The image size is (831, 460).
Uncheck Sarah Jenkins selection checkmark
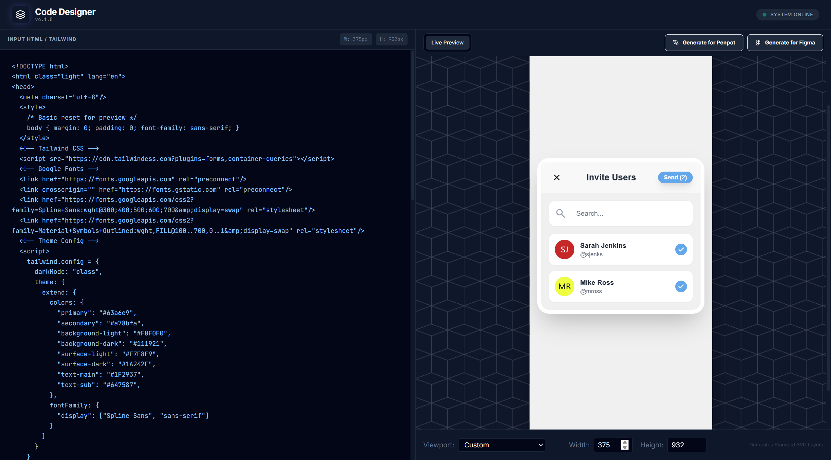click(681, 249)
